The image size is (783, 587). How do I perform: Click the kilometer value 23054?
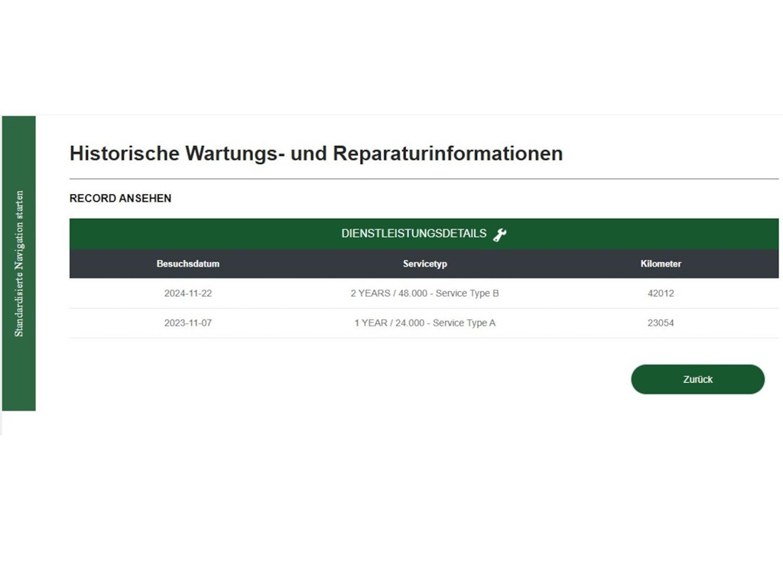point(661,323)
